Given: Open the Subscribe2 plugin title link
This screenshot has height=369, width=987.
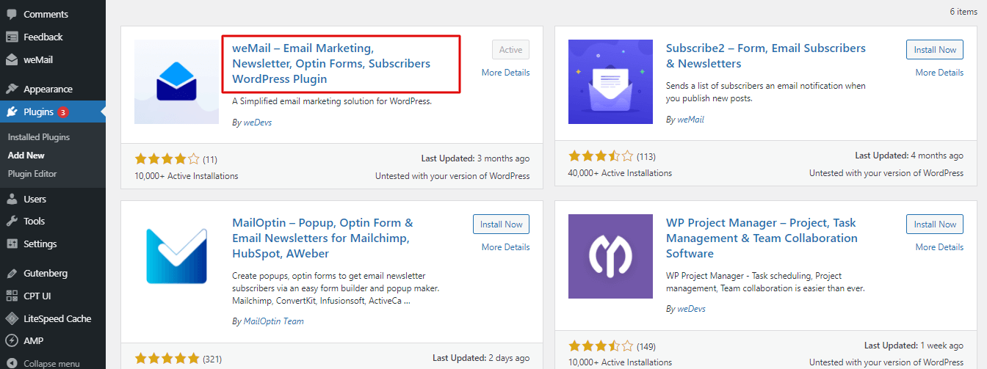Looking at the screenshot, I should pos(766,56).
